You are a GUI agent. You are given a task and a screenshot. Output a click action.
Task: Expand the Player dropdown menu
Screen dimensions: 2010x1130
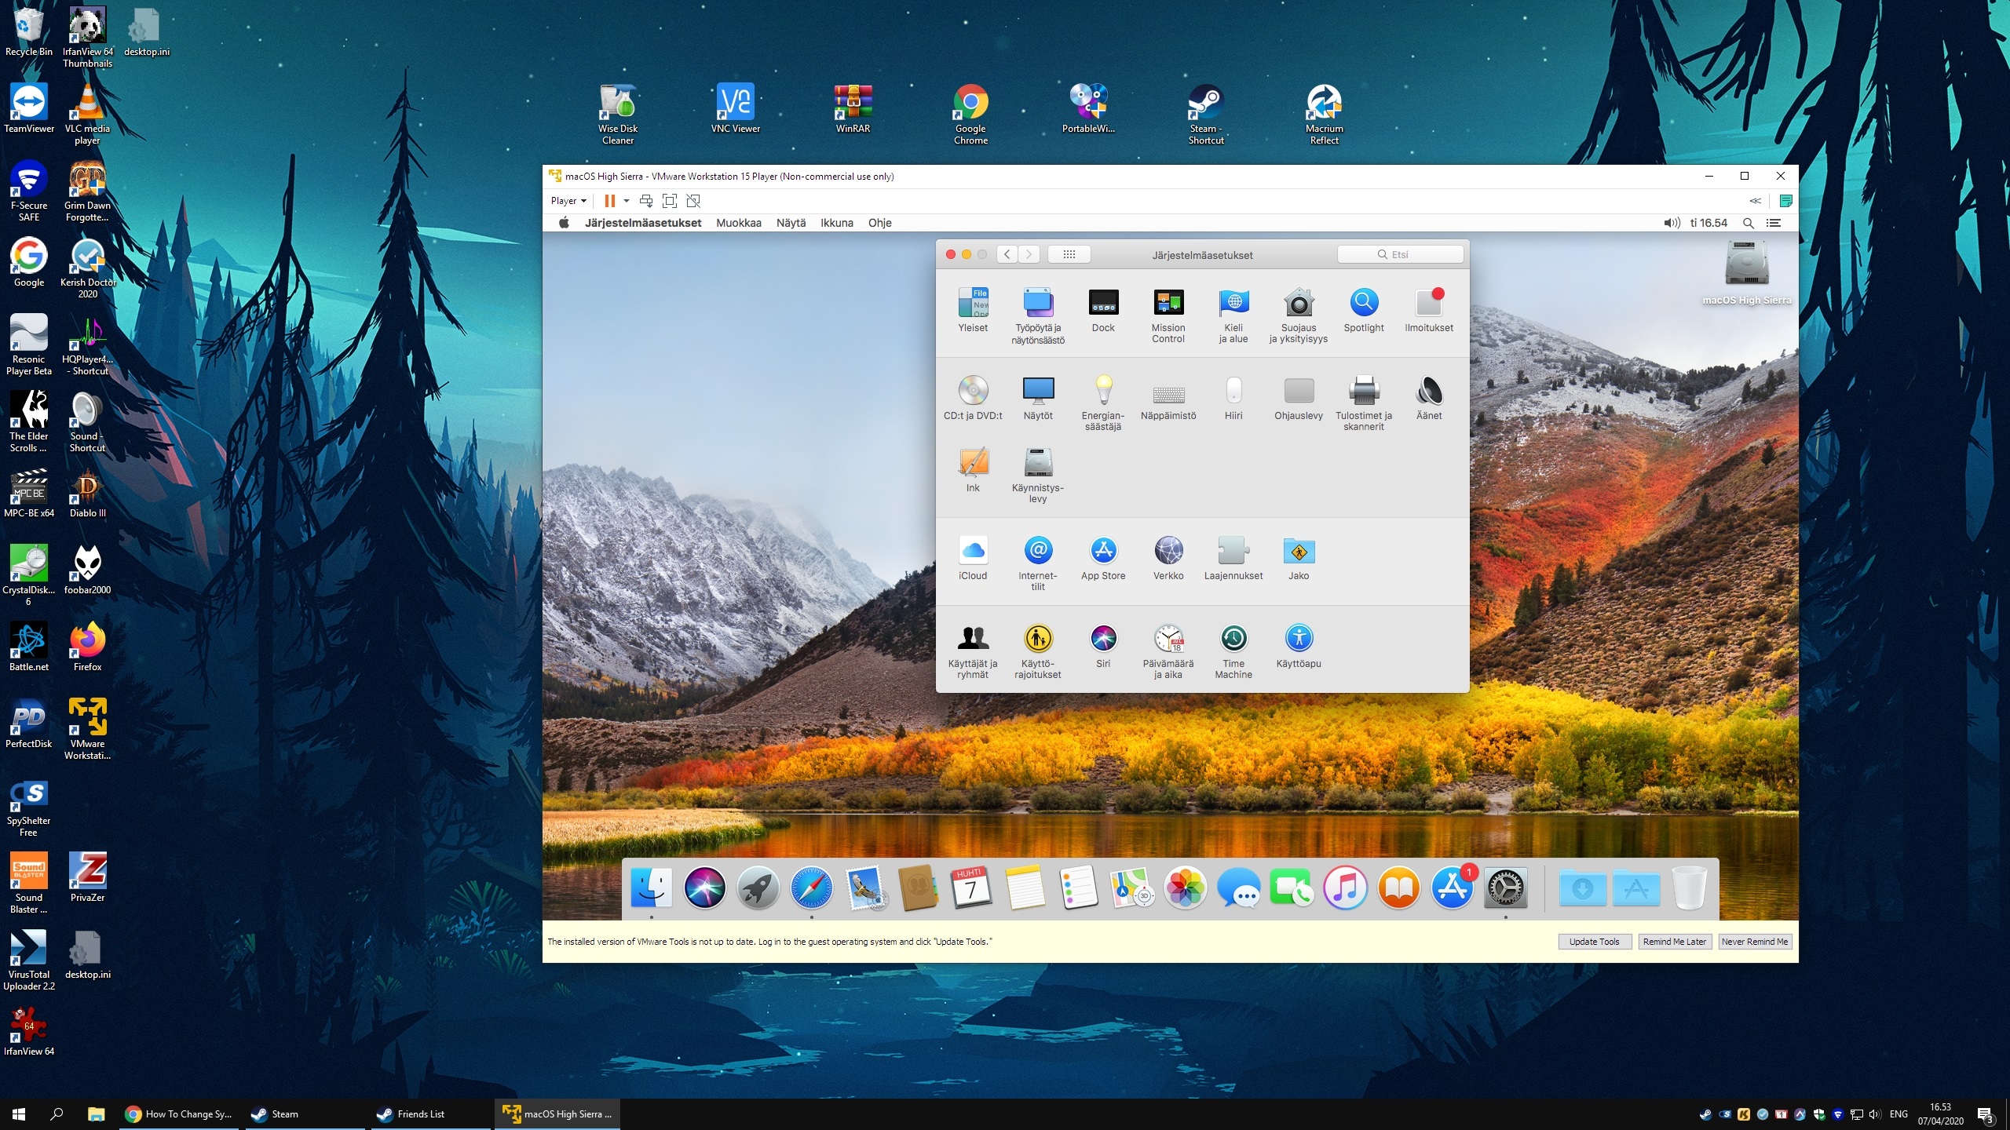pos(568,201)
